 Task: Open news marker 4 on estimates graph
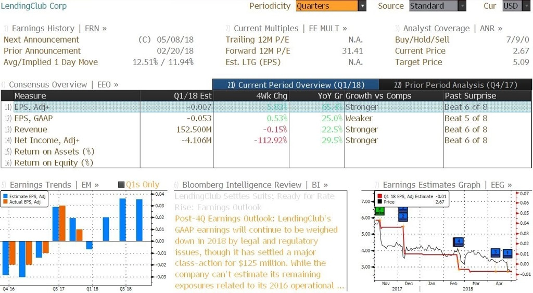(459, 241)
